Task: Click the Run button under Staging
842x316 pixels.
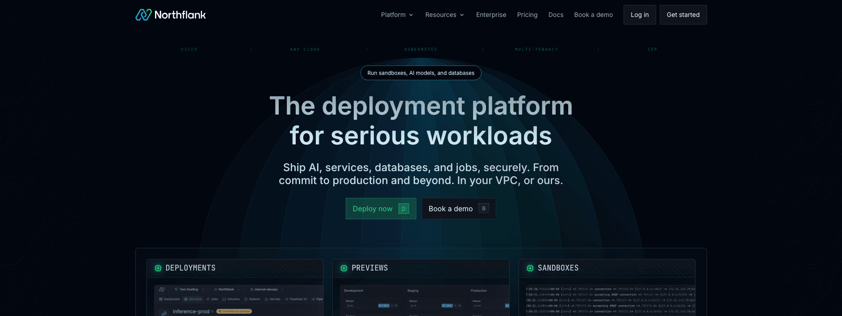Action: [447, 306]
